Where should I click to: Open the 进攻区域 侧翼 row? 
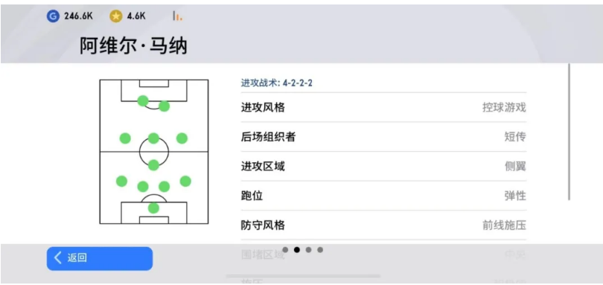[x=383, y=166]
